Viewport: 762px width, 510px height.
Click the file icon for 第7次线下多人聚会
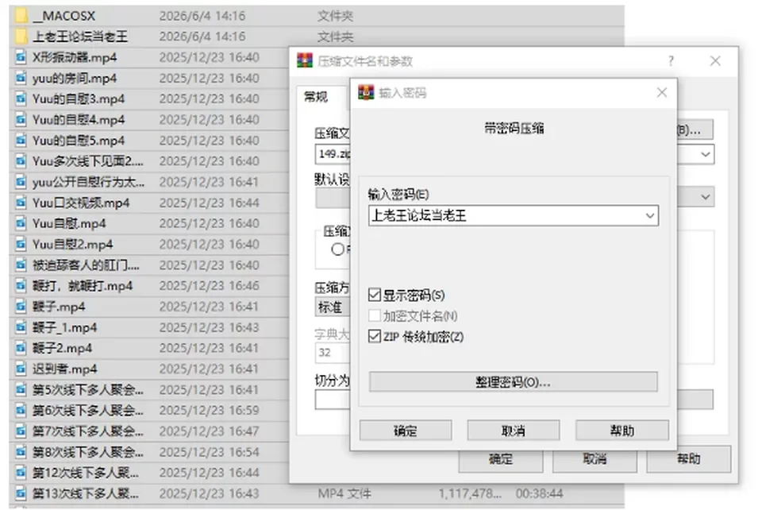(x=21, y=431)
